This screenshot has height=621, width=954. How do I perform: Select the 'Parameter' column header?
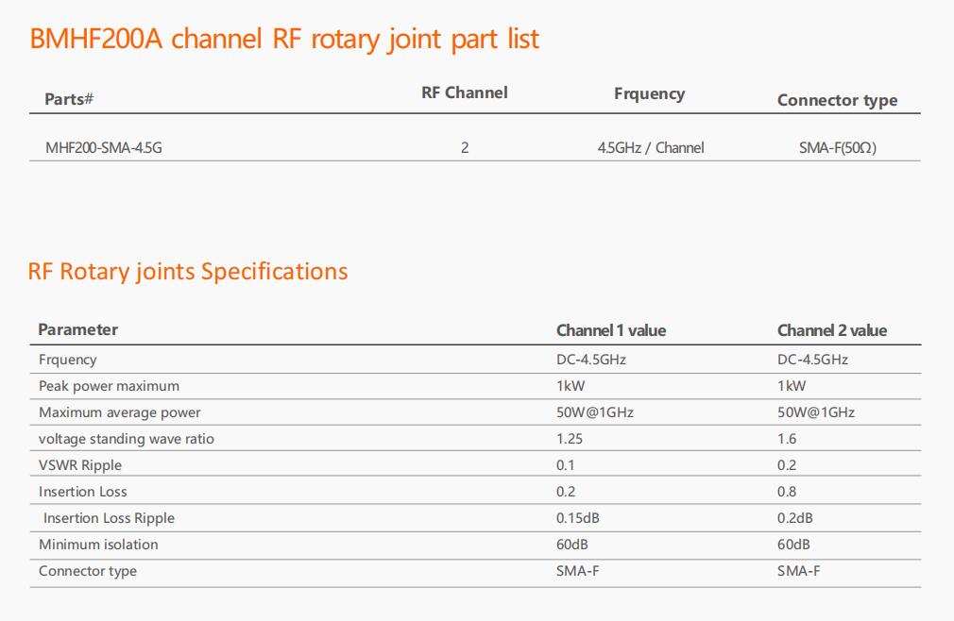77,330
